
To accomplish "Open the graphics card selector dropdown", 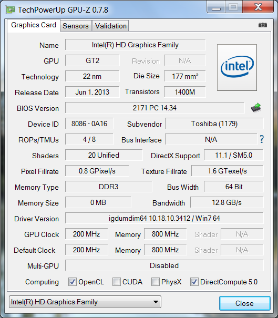I will tap(85, 302).
